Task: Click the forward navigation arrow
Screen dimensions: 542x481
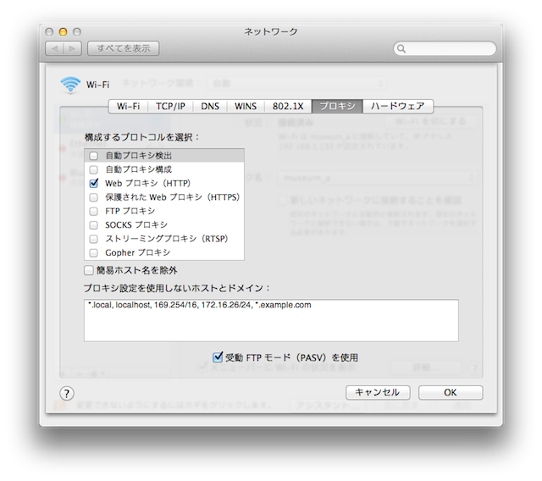Action: click(x=73, y=49)
